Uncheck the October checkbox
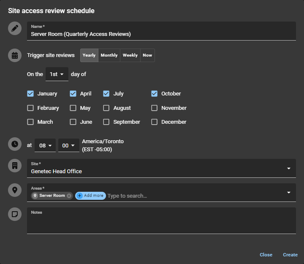Image resolution: width=304 pixels, height=264 pixels. tap(155, 94)
